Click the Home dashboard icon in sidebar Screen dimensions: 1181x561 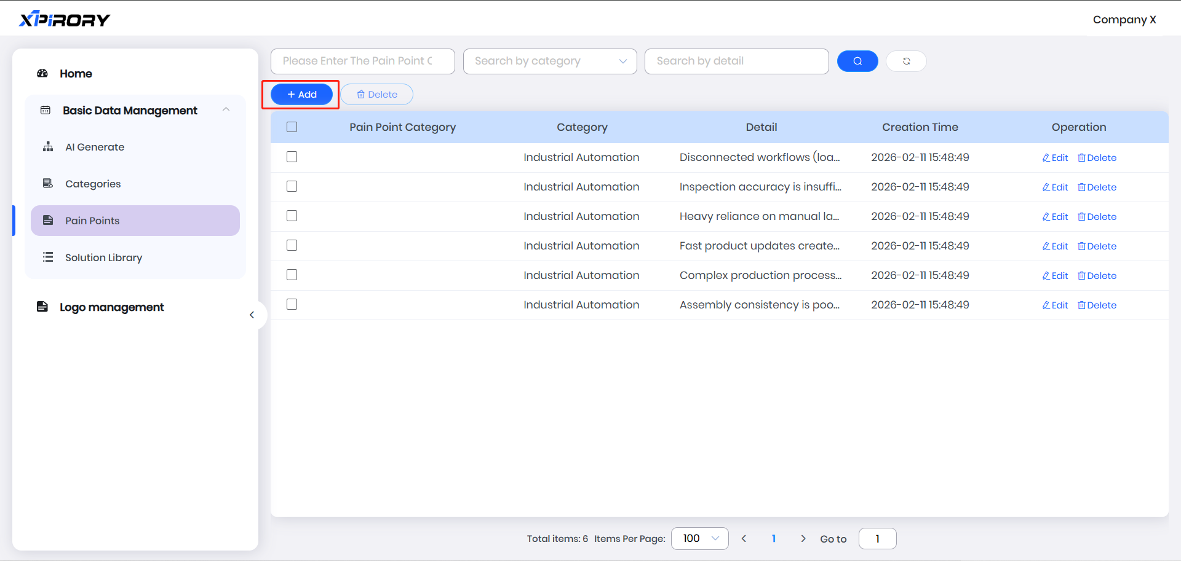(42, 74)
